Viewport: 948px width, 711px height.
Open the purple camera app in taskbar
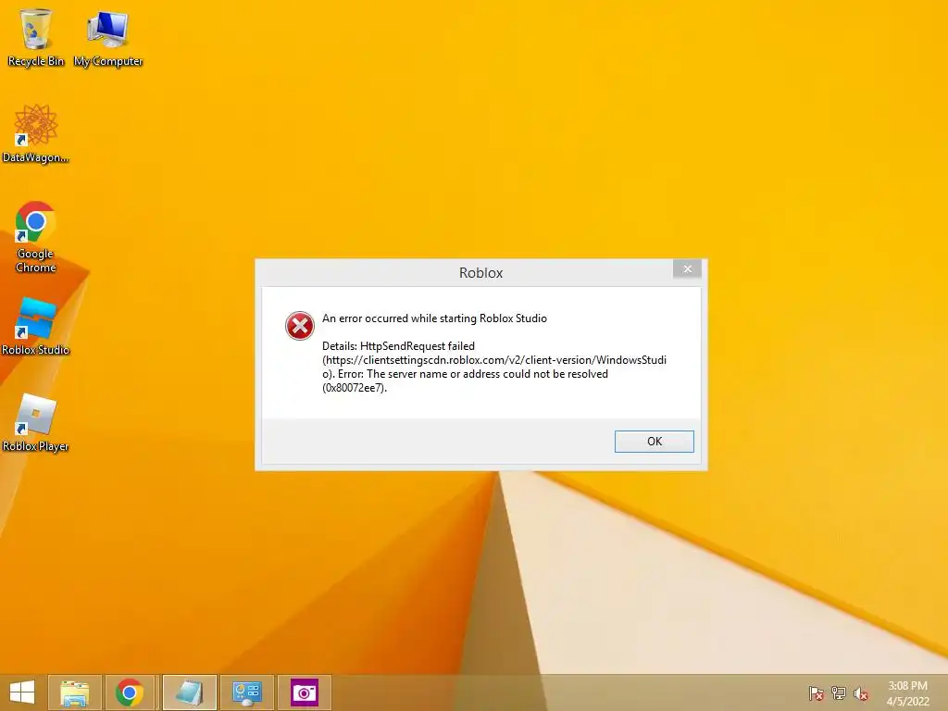tap(304, 692)
